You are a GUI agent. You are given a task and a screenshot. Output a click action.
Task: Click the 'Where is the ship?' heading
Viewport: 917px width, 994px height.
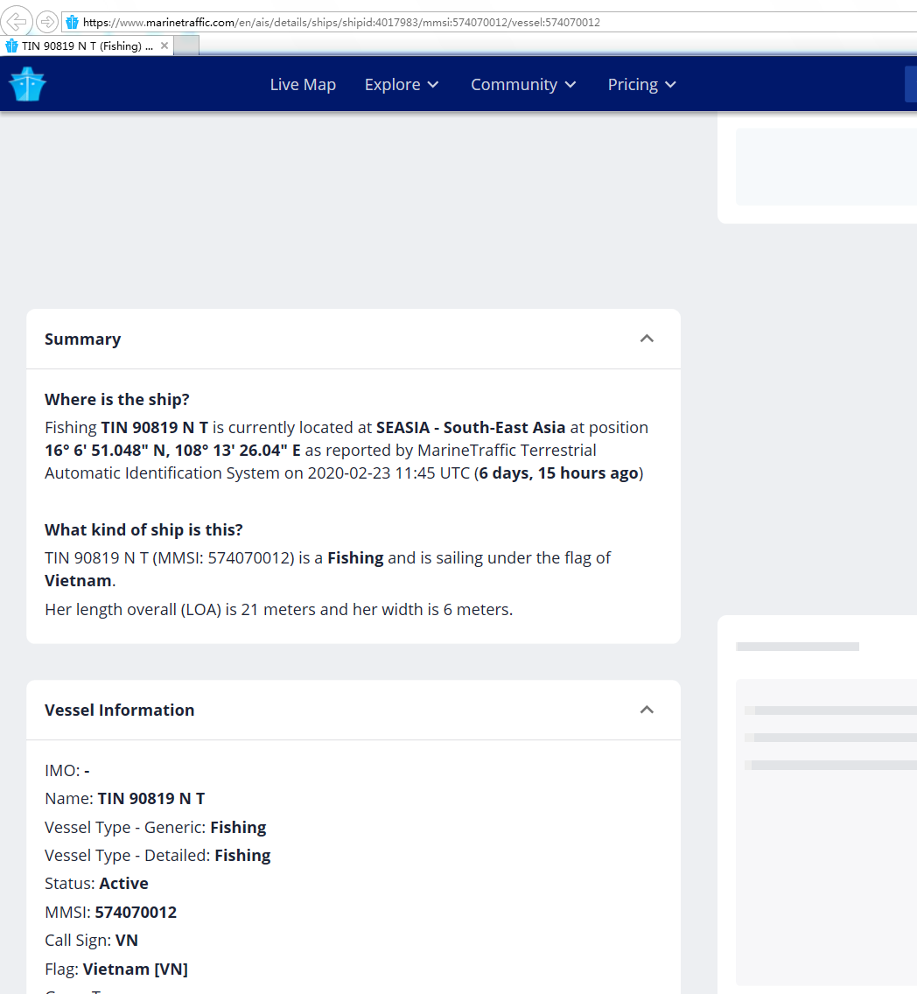click(117, 399)
